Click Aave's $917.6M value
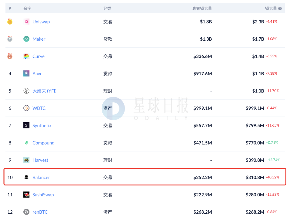 click(x=203, y=73)
